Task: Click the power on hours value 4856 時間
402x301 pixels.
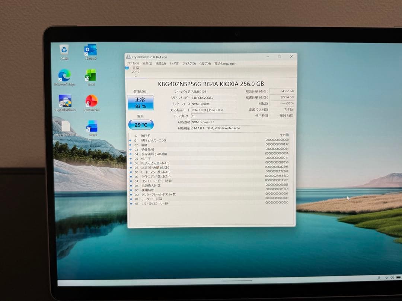Action: [282, 116]
